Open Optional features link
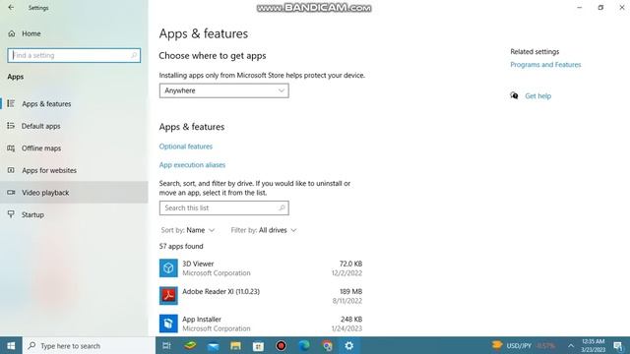 186,147
